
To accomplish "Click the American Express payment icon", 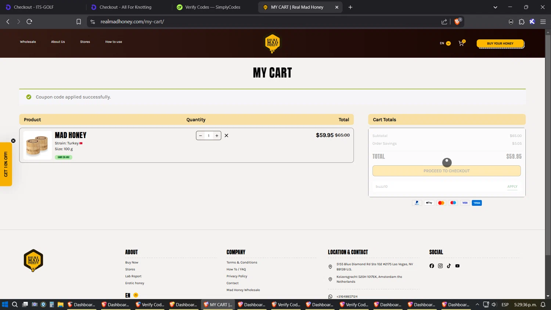I will (477, 203).
